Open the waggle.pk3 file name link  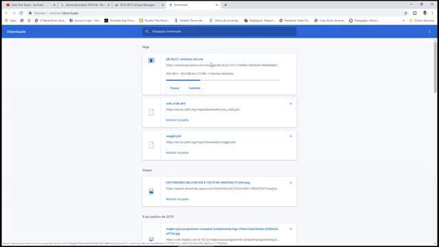(174, 136)
